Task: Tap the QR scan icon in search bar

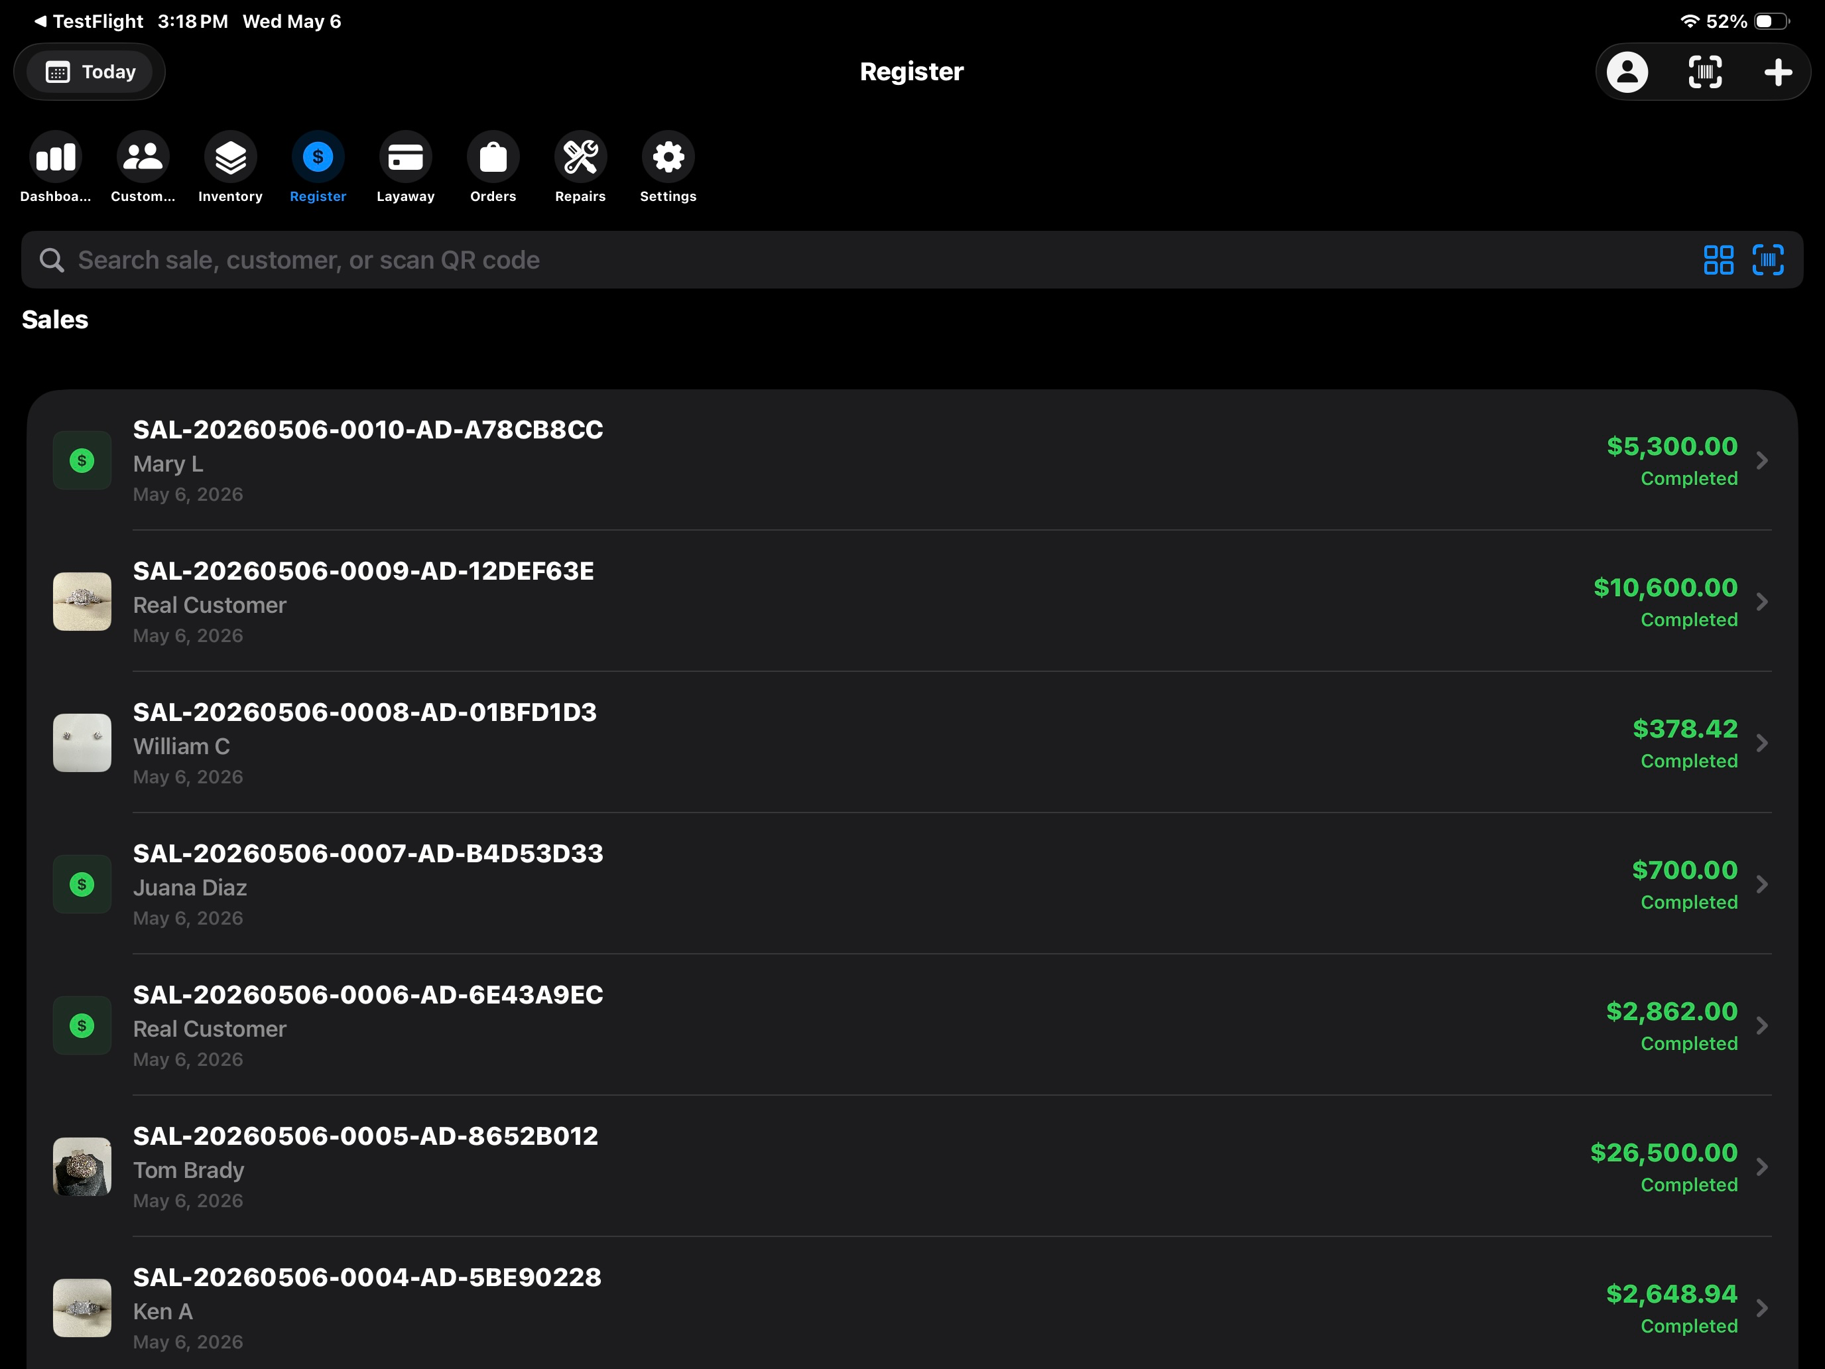Action: (x=1768, y=260)
